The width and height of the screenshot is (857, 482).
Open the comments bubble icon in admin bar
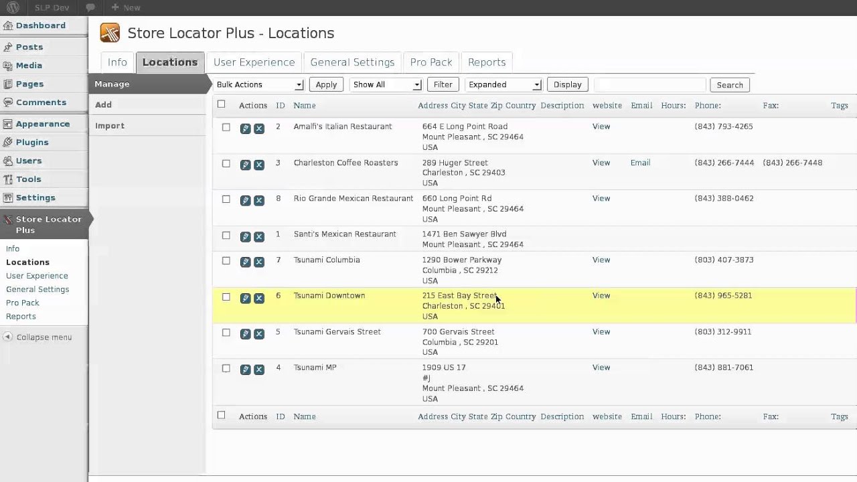pos(90,7)
